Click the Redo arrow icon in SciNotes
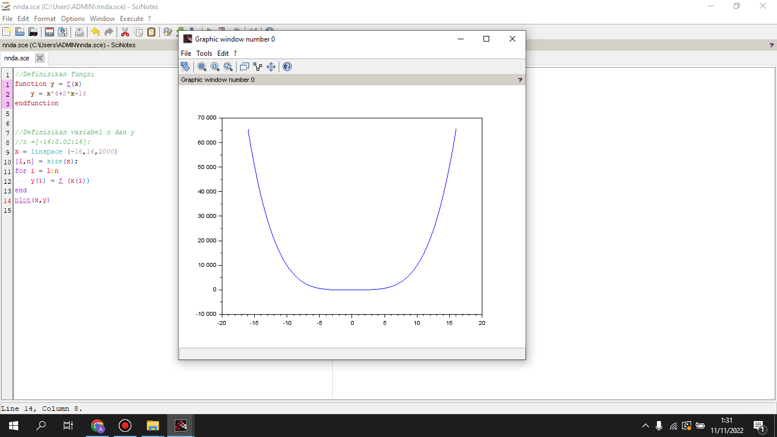The height and width of the screenshot is (437, 777). [x=108, y=32]
